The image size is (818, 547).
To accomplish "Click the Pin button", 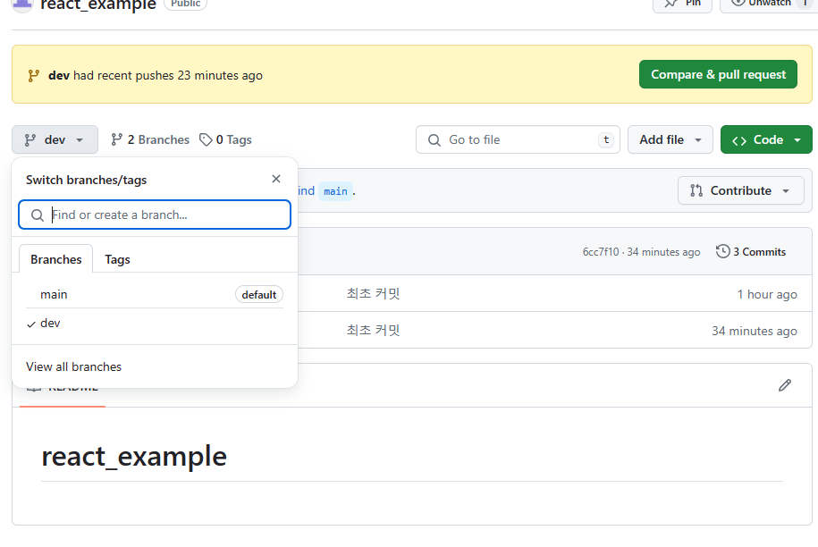I will coord(682,4).
